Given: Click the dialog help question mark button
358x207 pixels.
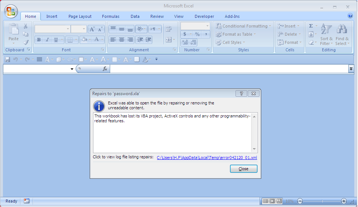Looking at the screenshot, I should [x=241, y=94].
